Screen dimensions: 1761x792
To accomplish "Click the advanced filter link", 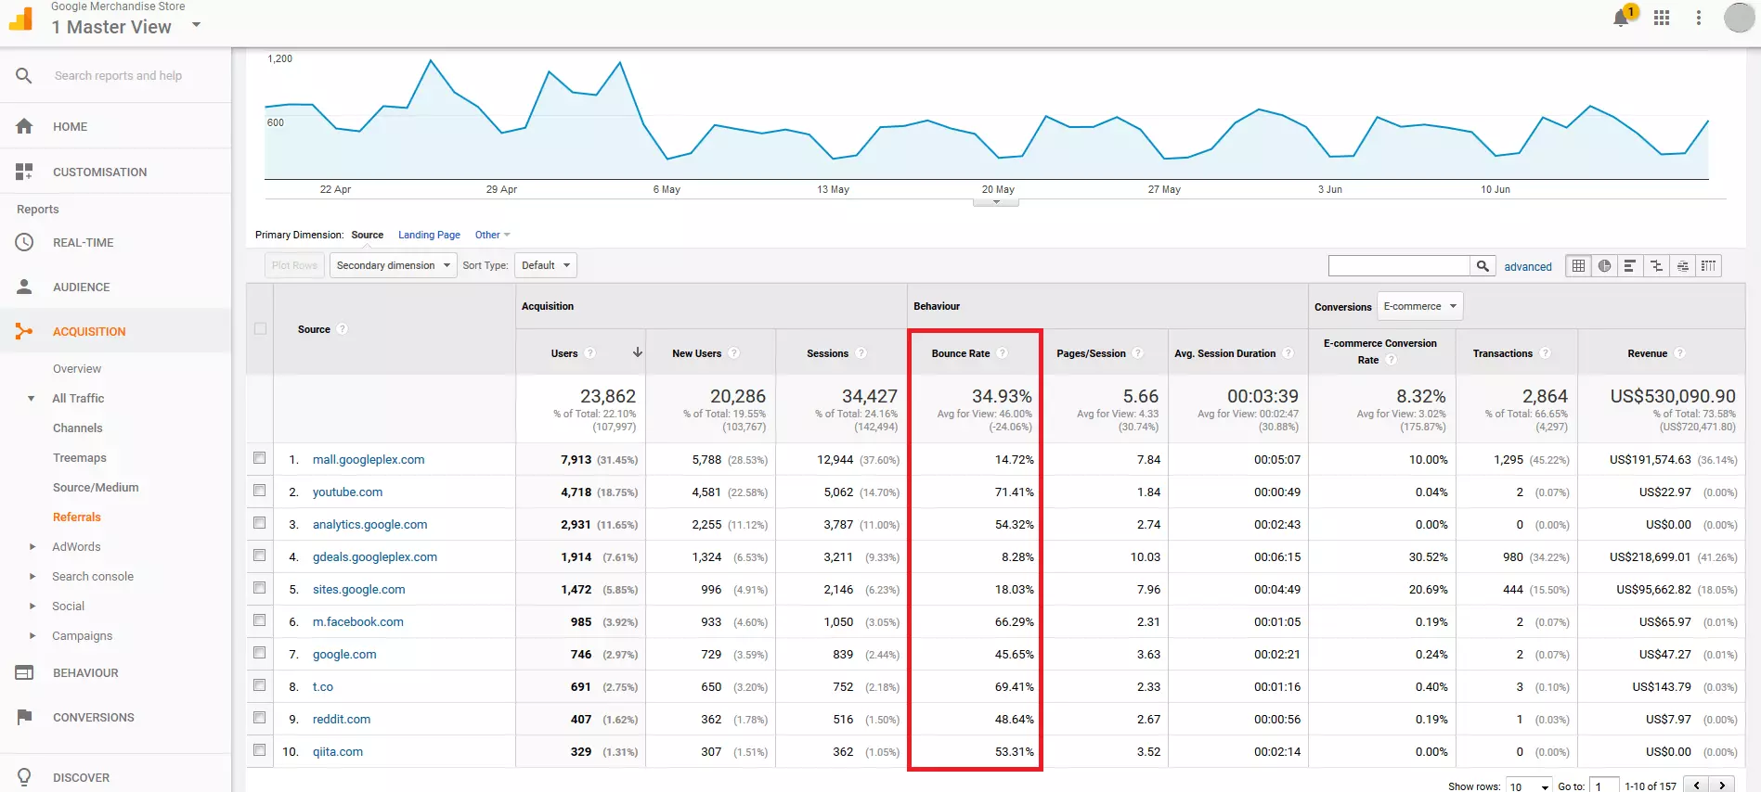I will click(1528, 266).
